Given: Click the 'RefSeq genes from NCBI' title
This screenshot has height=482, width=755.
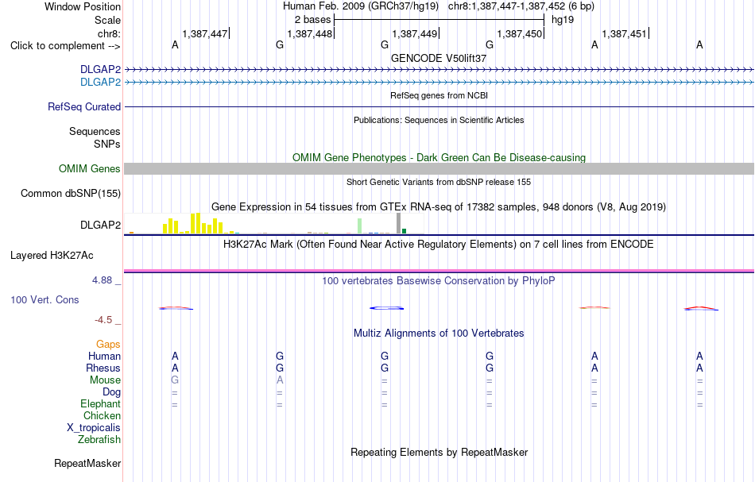Looking at the screenshot, I should point(439,95).
